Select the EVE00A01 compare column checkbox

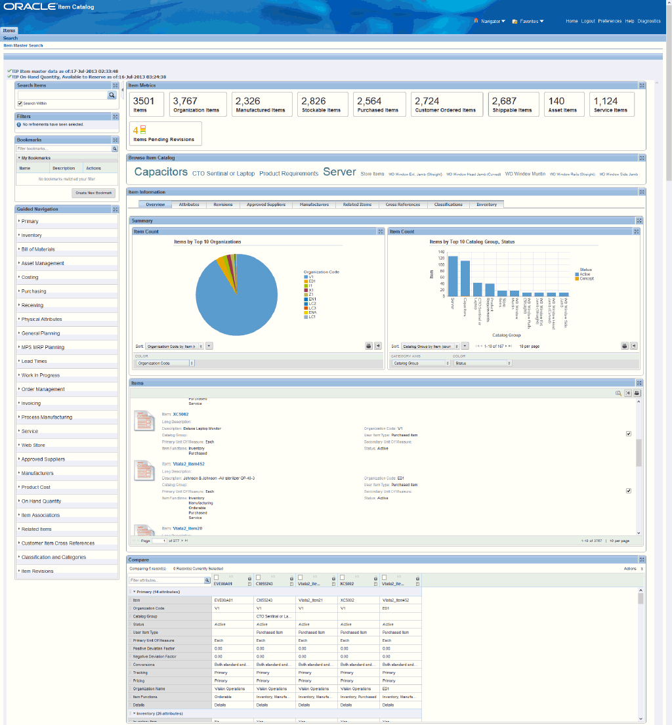tap(217, 577)
